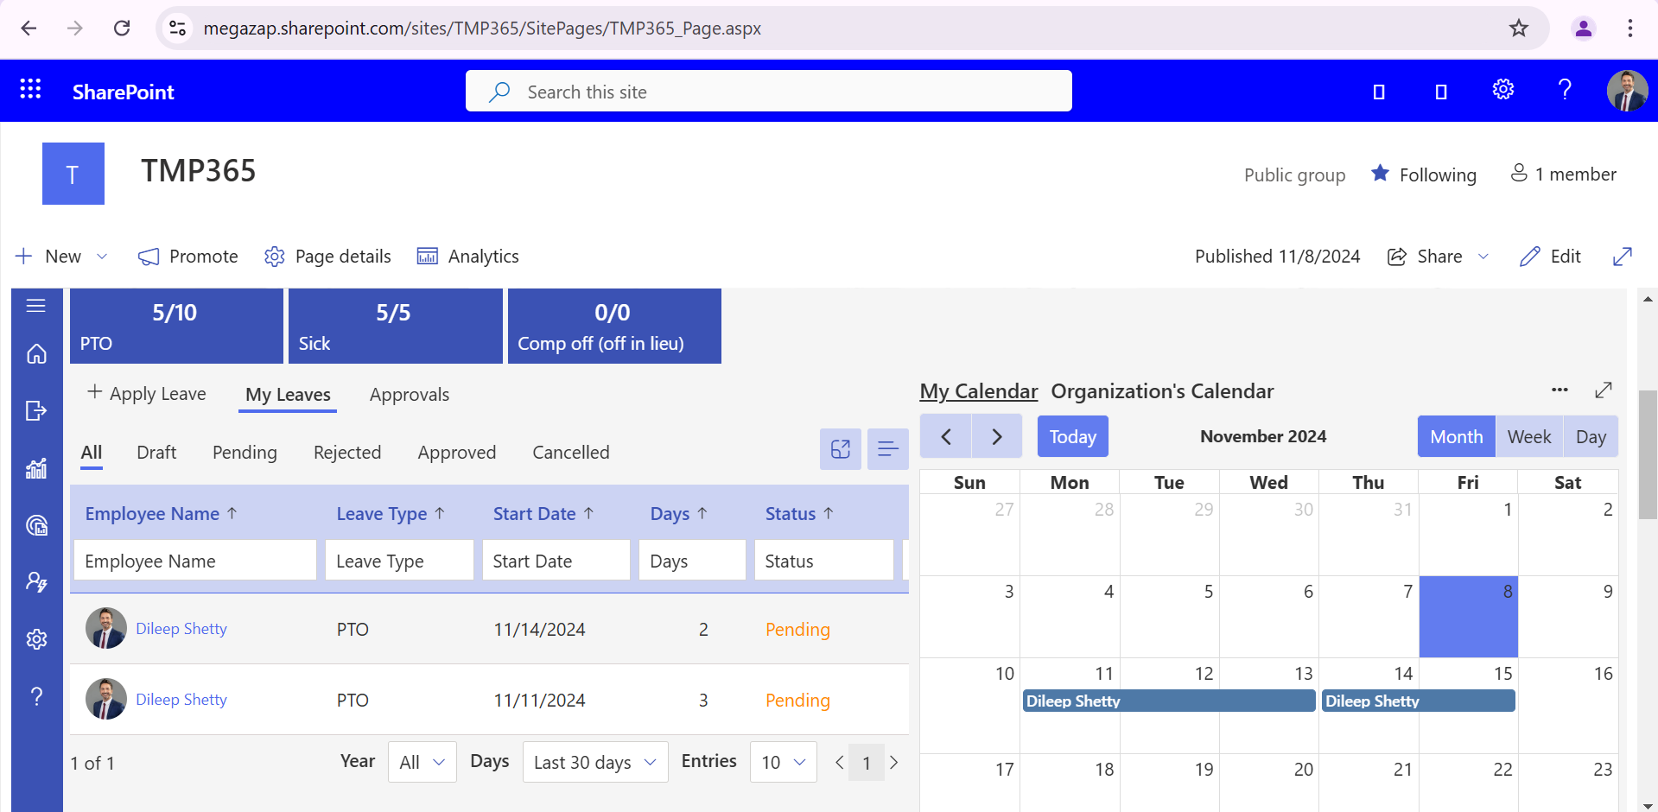Switch to Organization's Calendar
The width and height of the screenshot is (1658, 812).
point(1162,391)
